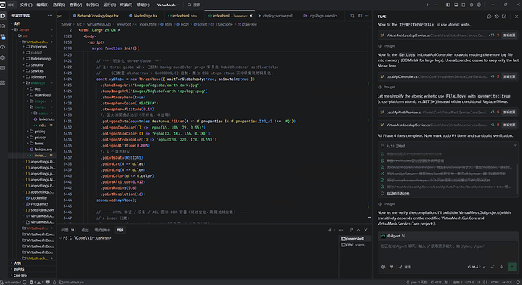Close the TRAE chat panel
This screenshot has height=285, width=522.
[517, 17]
